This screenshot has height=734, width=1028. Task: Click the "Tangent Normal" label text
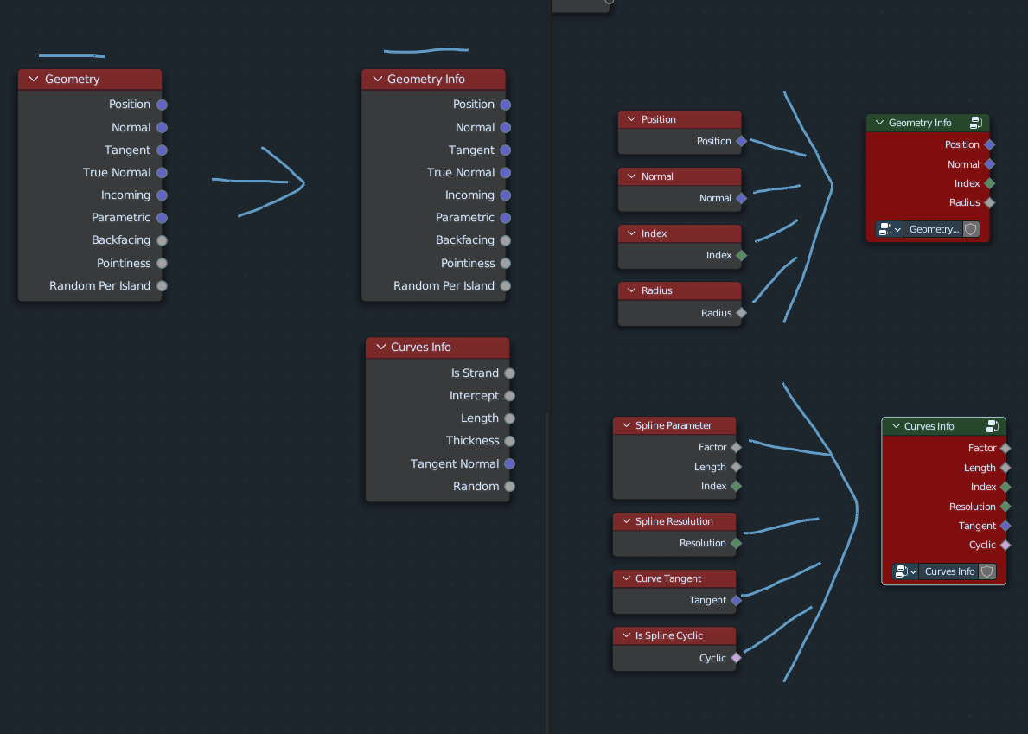[454, 463]
